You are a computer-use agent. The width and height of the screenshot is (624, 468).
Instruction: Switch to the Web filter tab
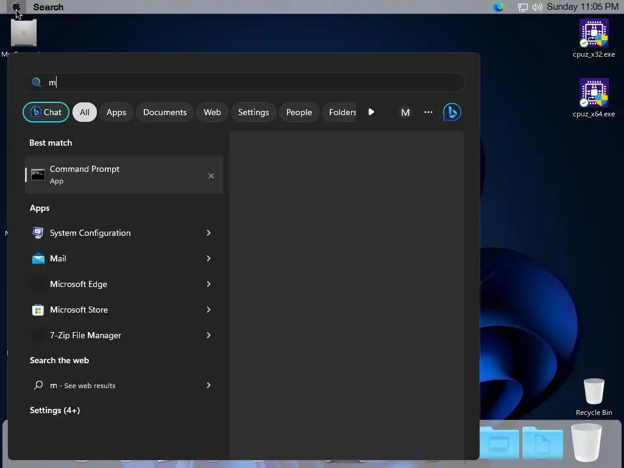click(x=212, y=112)
